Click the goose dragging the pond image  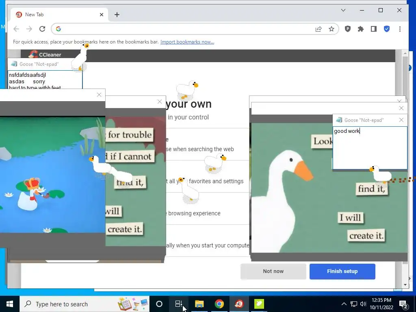(x=100, y=166)
